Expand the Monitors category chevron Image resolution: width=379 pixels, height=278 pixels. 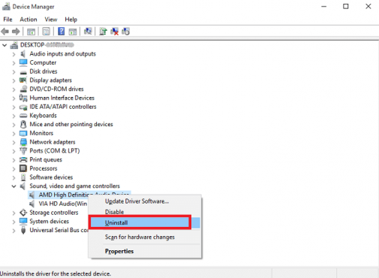coord(14,134)
